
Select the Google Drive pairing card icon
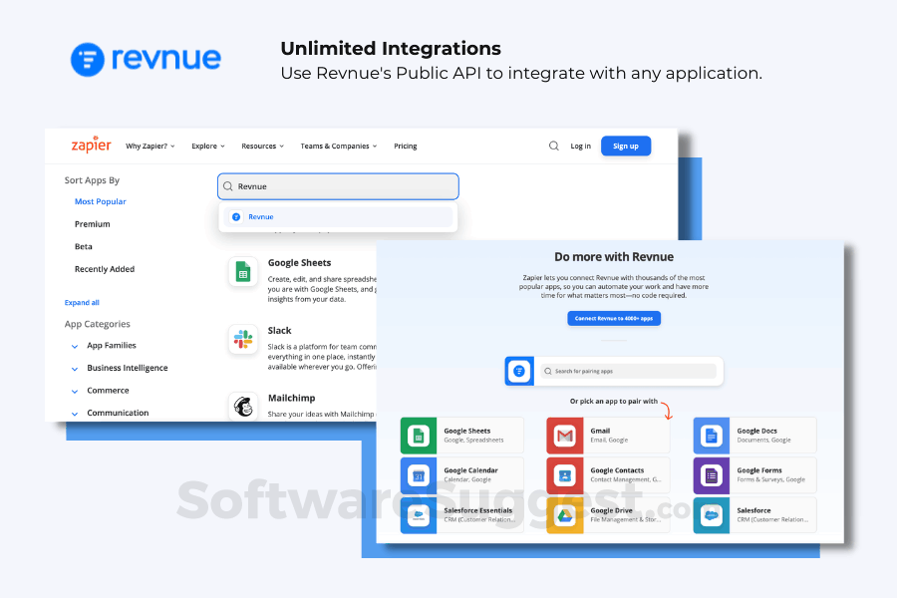(565, 515)
